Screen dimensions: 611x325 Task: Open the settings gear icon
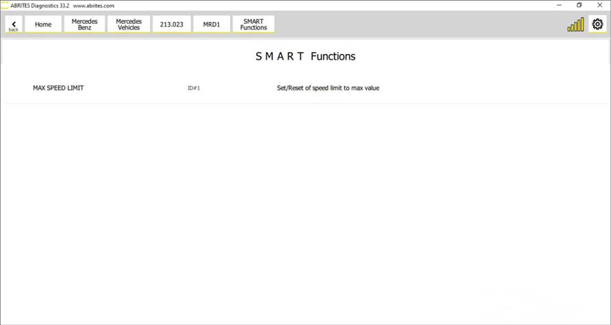point(597,25)
